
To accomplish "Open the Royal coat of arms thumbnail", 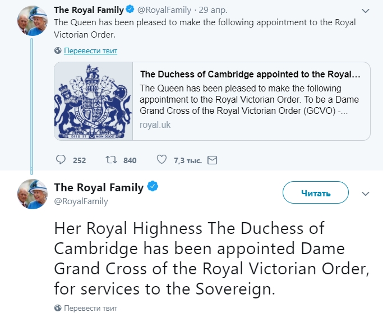I will (x=94, y=101).
